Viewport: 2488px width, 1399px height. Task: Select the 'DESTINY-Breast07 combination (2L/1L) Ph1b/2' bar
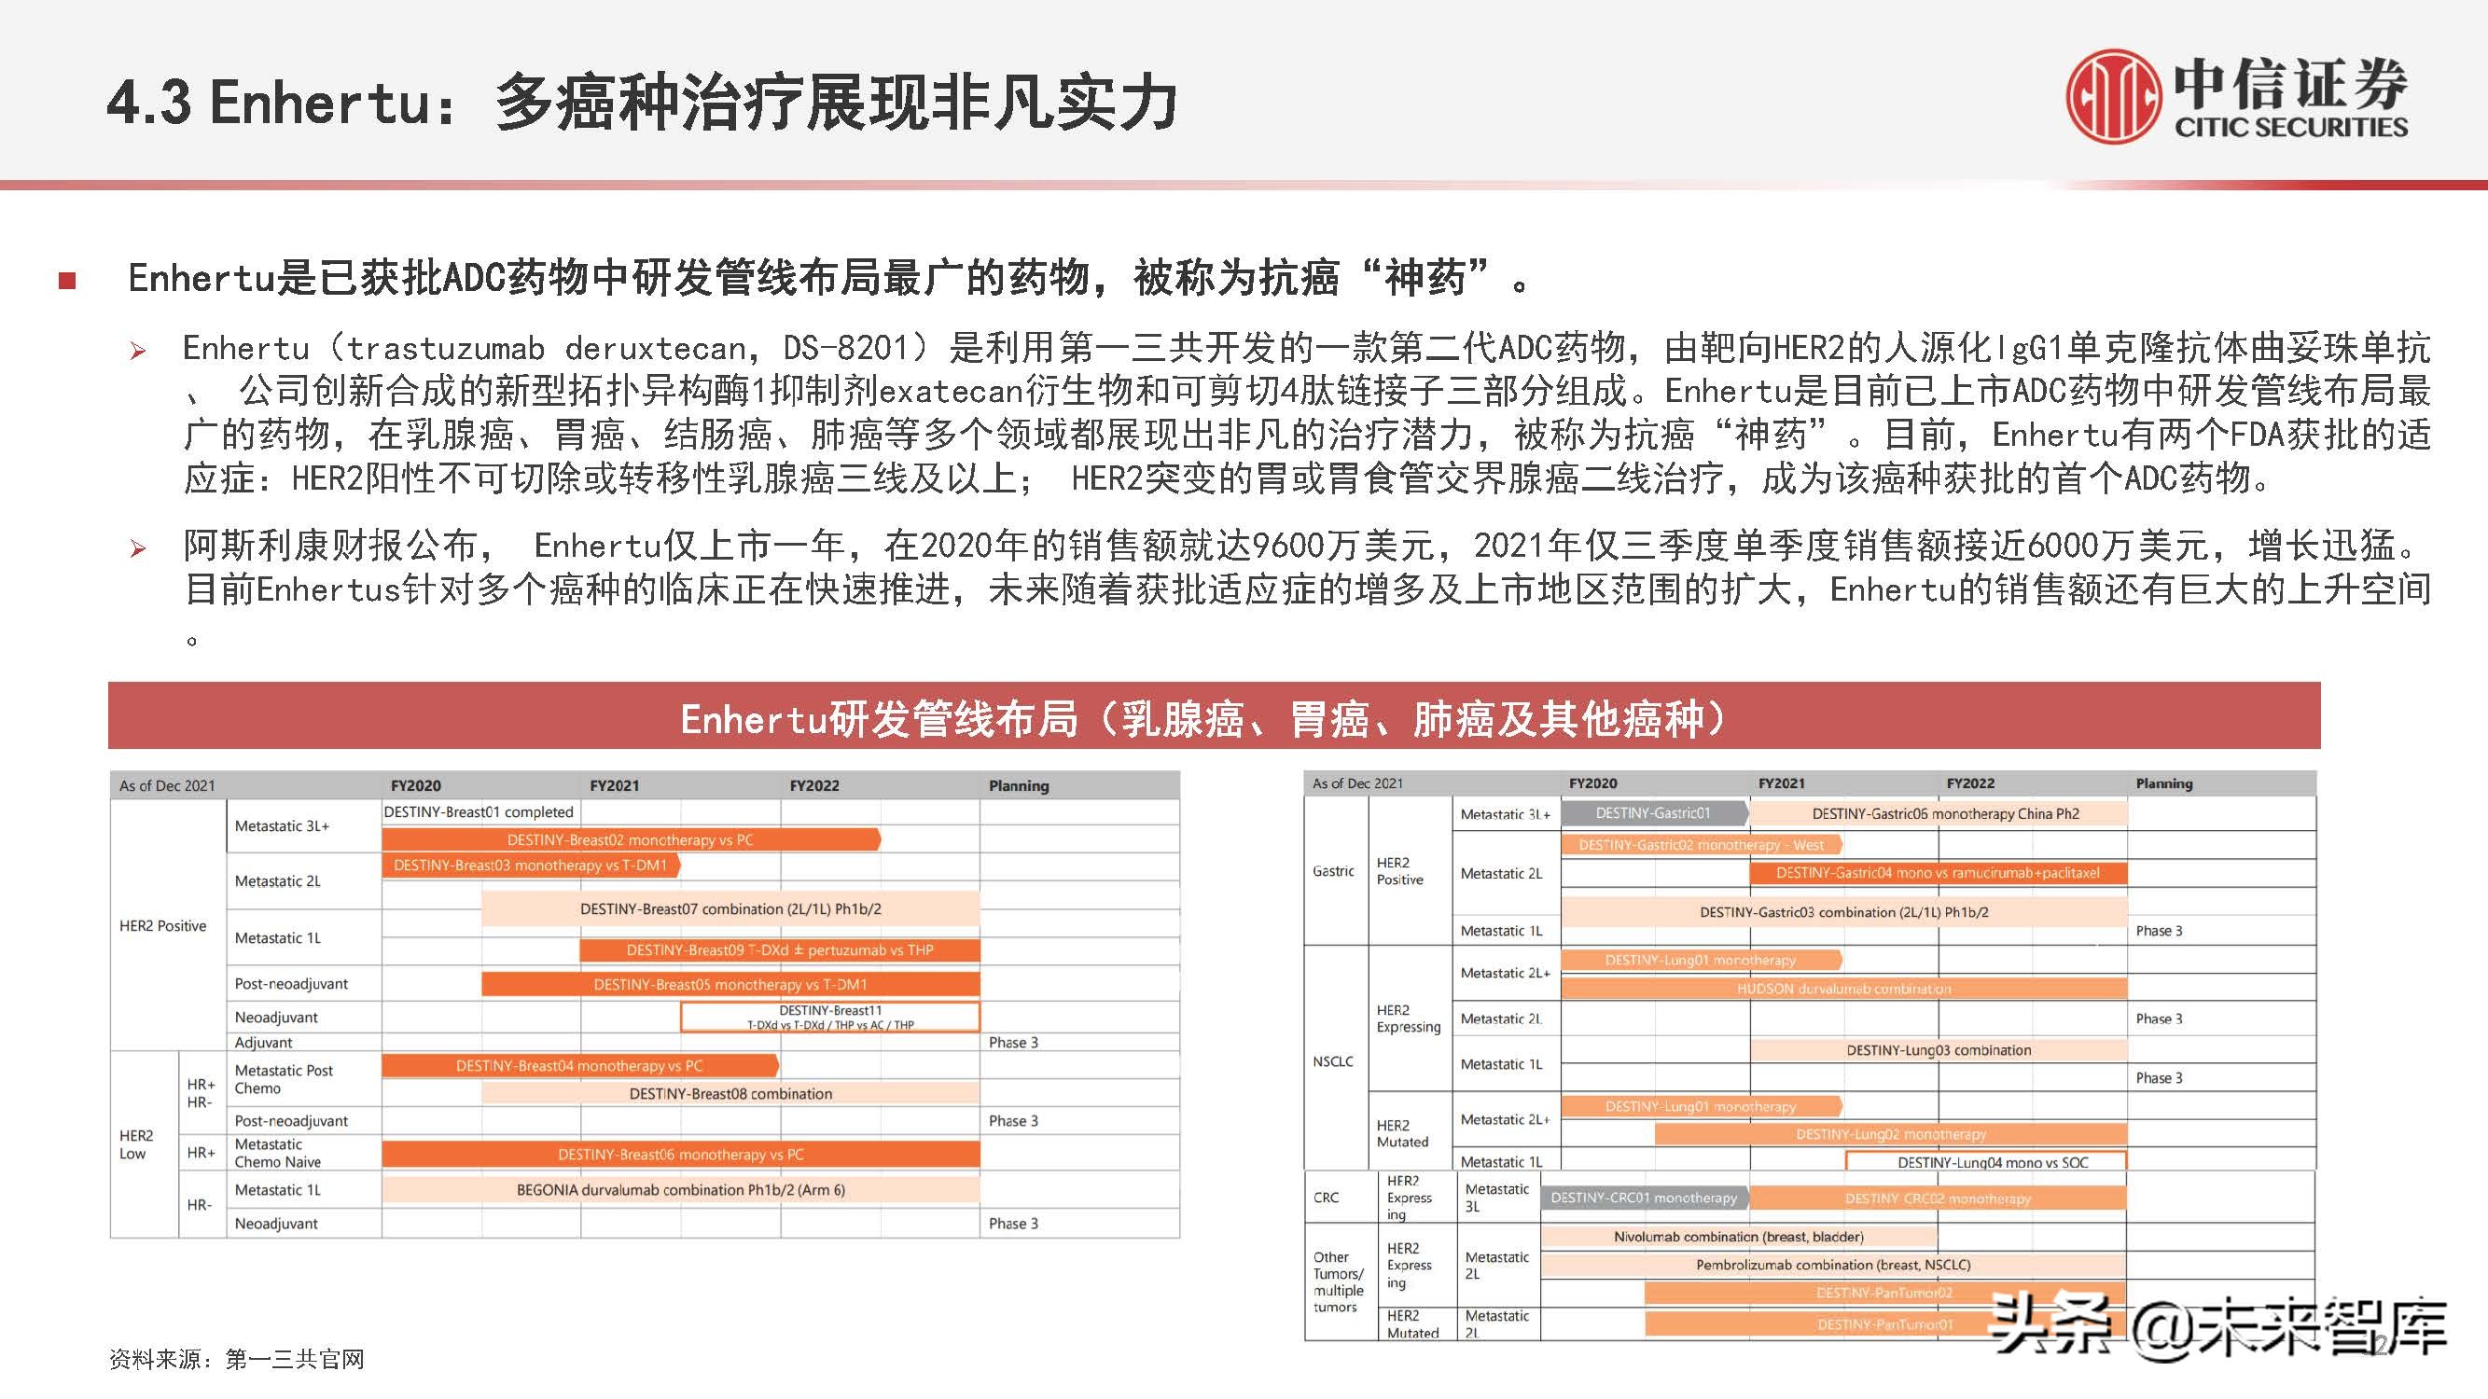730,909
